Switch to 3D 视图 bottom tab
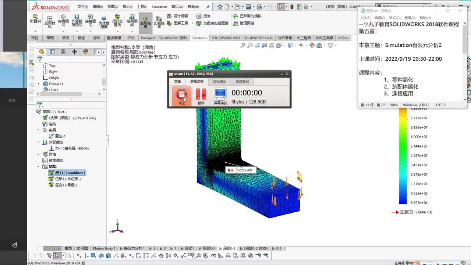471x265 pixels. click(x=82, y=248)
